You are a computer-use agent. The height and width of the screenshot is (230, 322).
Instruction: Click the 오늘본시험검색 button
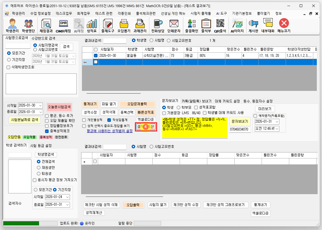(x=59, y=107)
